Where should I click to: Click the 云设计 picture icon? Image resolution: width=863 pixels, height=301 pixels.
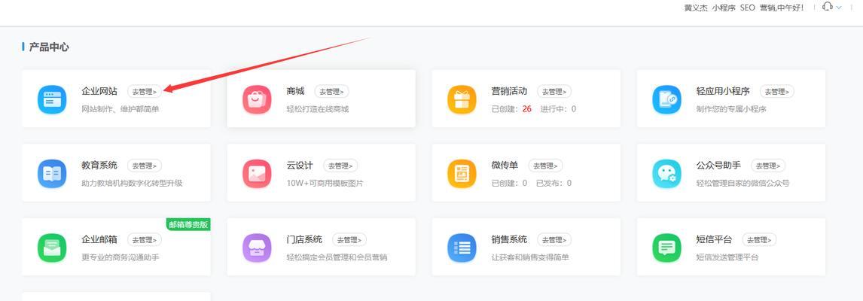click(257, 174)
